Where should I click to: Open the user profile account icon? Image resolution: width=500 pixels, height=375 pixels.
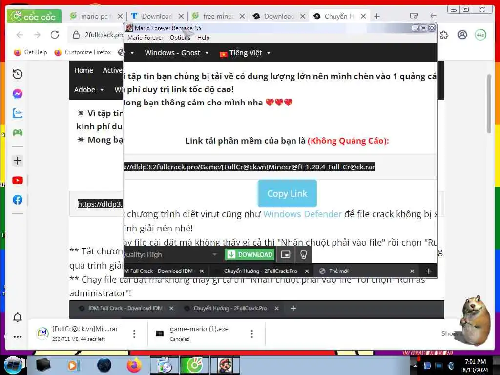tap(462, 35)
